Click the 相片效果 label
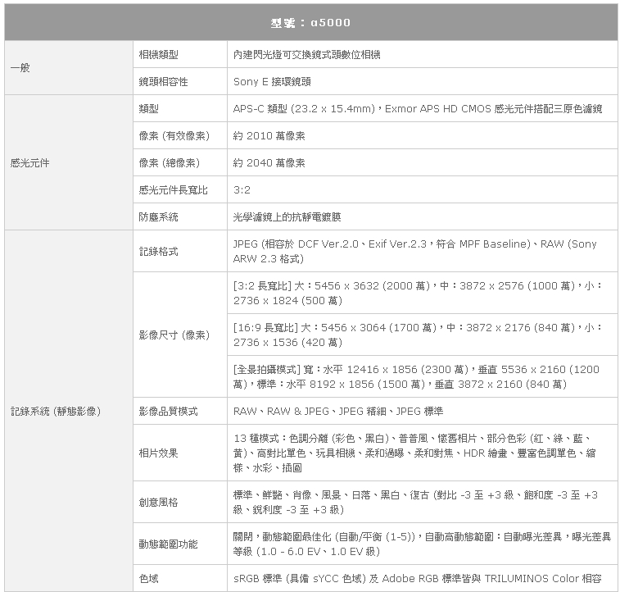Screen dimensions: 620x592 159,453
